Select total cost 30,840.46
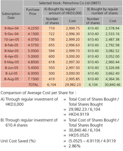Viewport: 123px width, 151px height. click(113, 85)
